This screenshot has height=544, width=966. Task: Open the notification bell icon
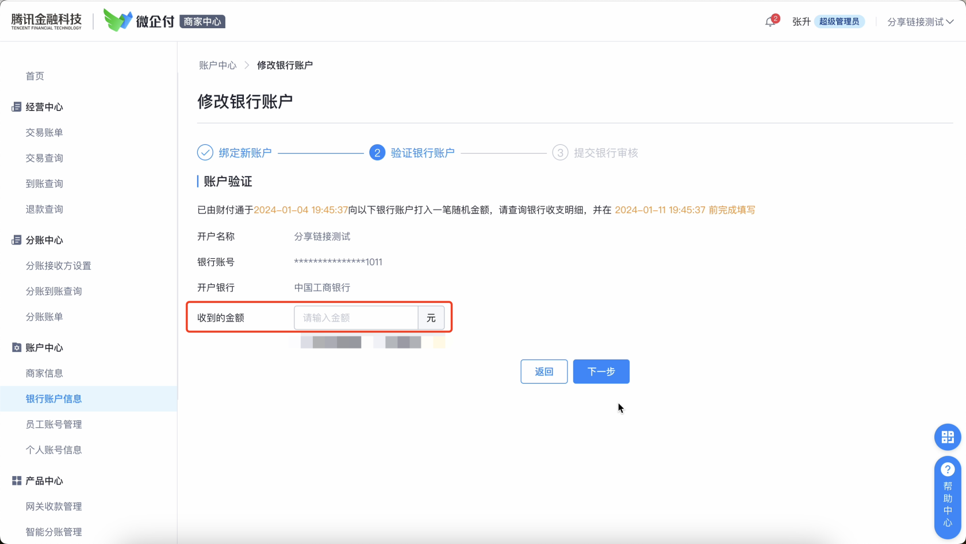pos(770,22)
